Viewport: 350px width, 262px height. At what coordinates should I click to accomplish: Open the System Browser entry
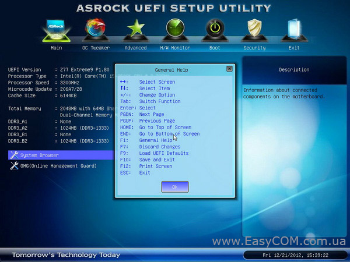coord(61,155)
